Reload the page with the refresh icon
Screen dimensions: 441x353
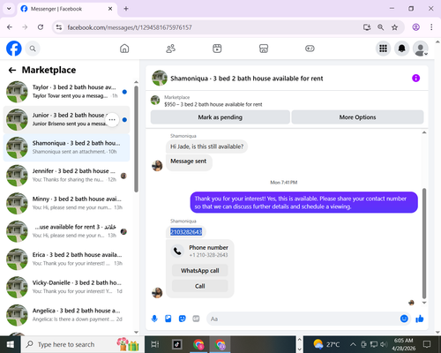pos(41,27)
